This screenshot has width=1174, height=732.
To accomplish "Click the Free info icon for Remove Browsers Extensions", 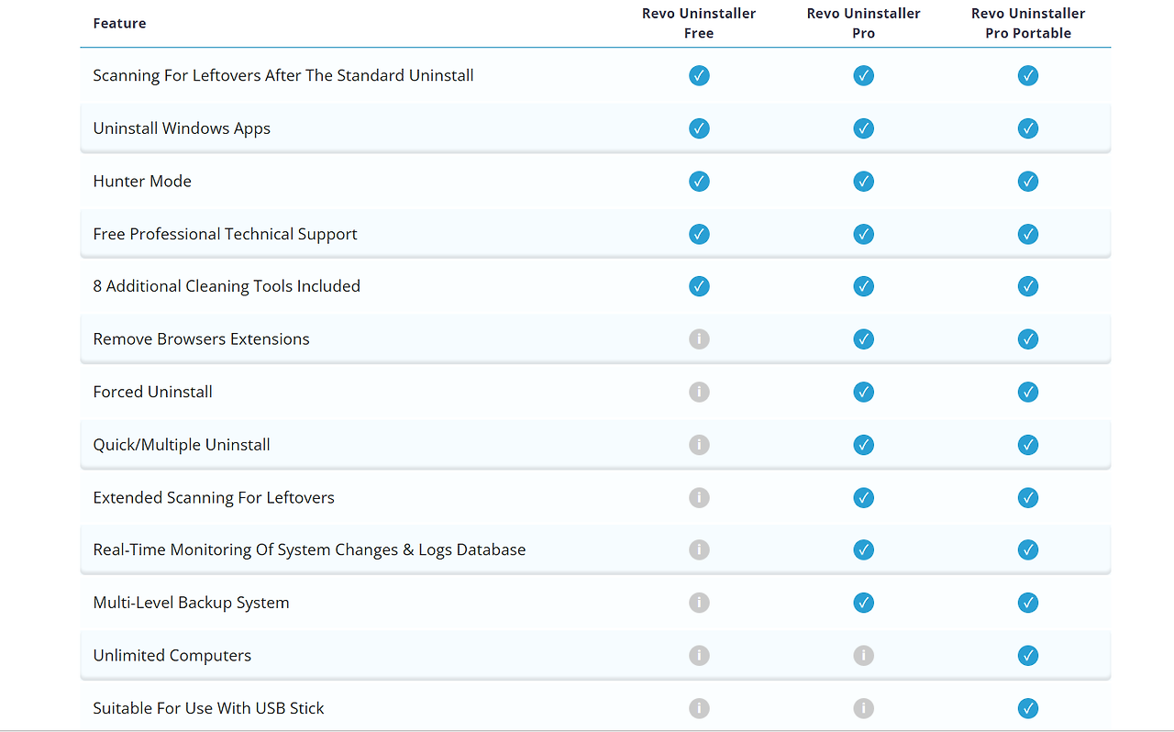I will [699, 339].
